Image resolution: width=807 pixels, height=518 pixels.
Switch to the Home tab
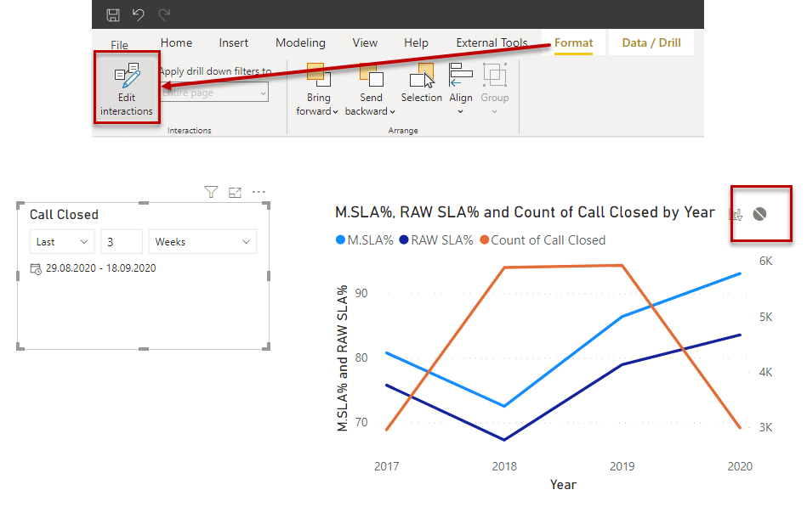pos(176,42)
